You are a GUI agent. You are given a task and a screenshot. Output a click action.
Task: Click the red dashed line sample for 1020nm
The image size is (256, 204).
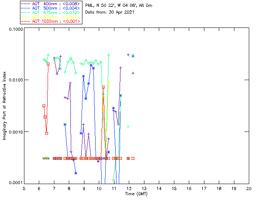[x=26, y=21]
